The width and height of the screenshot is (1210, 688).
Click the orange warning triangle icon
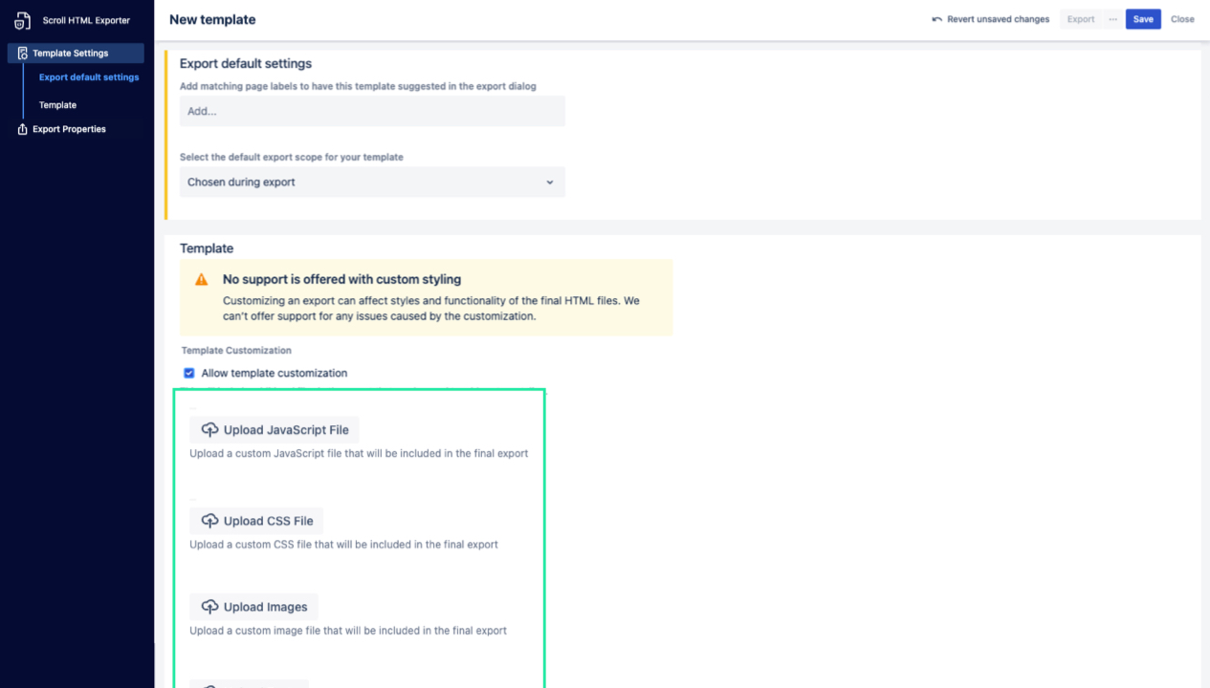[x=202, y=280]
